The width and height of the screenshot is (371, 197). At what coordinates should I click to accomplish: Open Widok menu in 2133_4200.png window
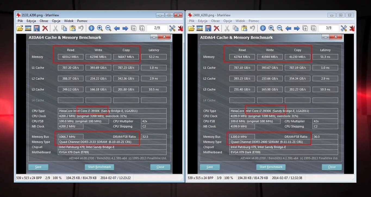[x=69, y=21]
